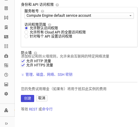Open Metadata via the list-grid sidebar icon

(6, 46)
